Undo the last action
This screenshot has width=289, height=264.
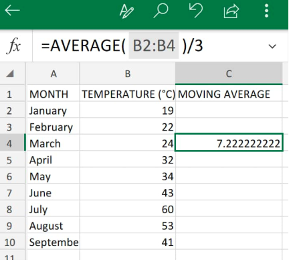pyautogui.click(x=196, y=11)
